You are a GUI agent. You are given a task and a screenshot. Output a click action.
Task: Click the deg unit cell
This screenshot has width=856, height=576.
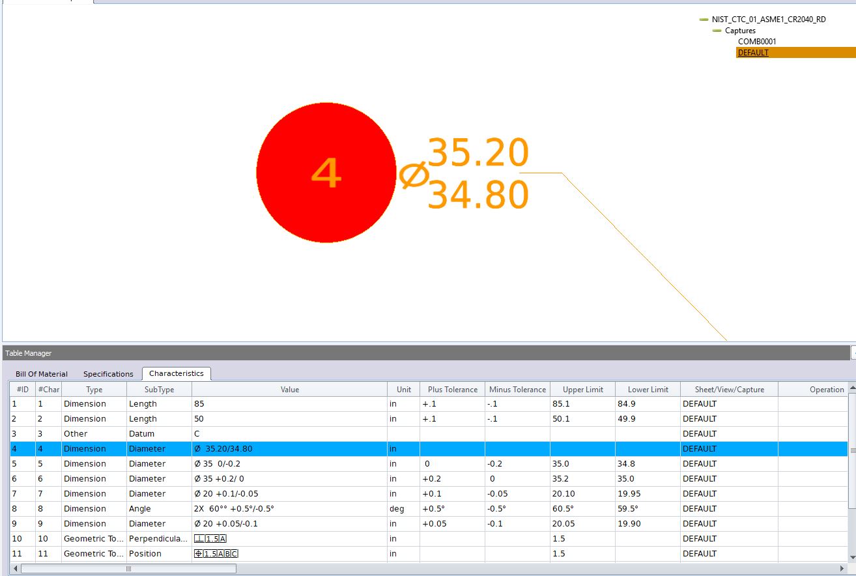click(x=404, y=509)
